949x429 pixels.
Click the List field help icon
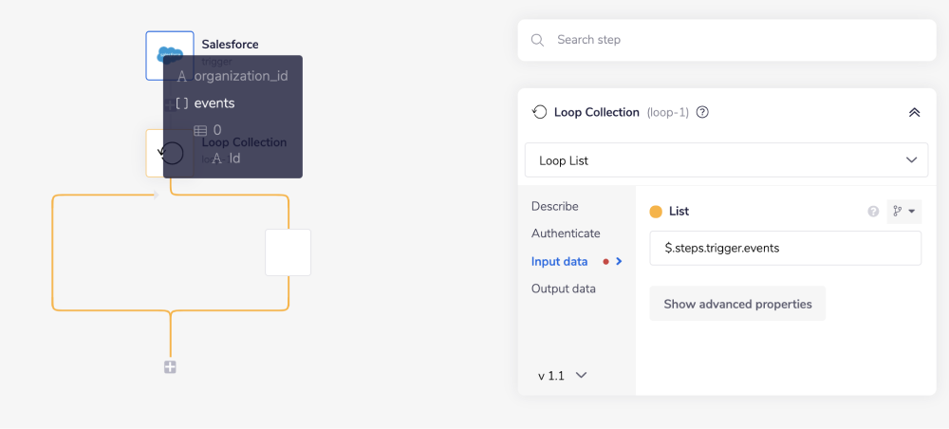(x=873, y=212)
